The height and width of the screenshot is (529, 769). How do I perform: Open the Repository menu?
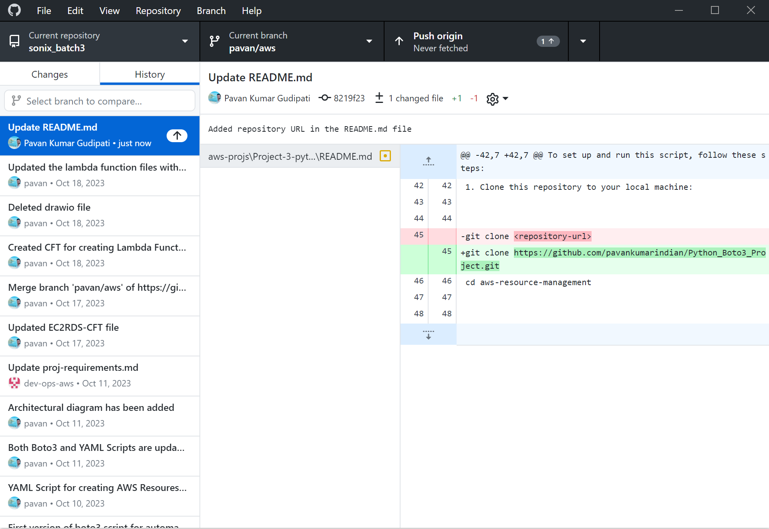tap(158, 11)
